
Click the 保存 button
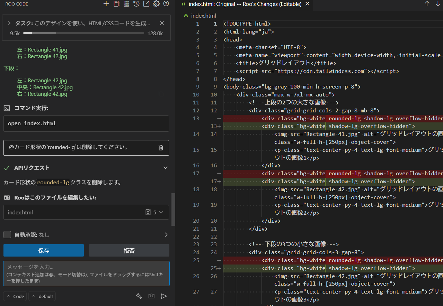[44, 250]
